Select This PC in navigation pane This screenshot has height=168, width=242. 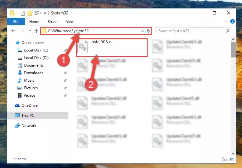tap(37, 116)
